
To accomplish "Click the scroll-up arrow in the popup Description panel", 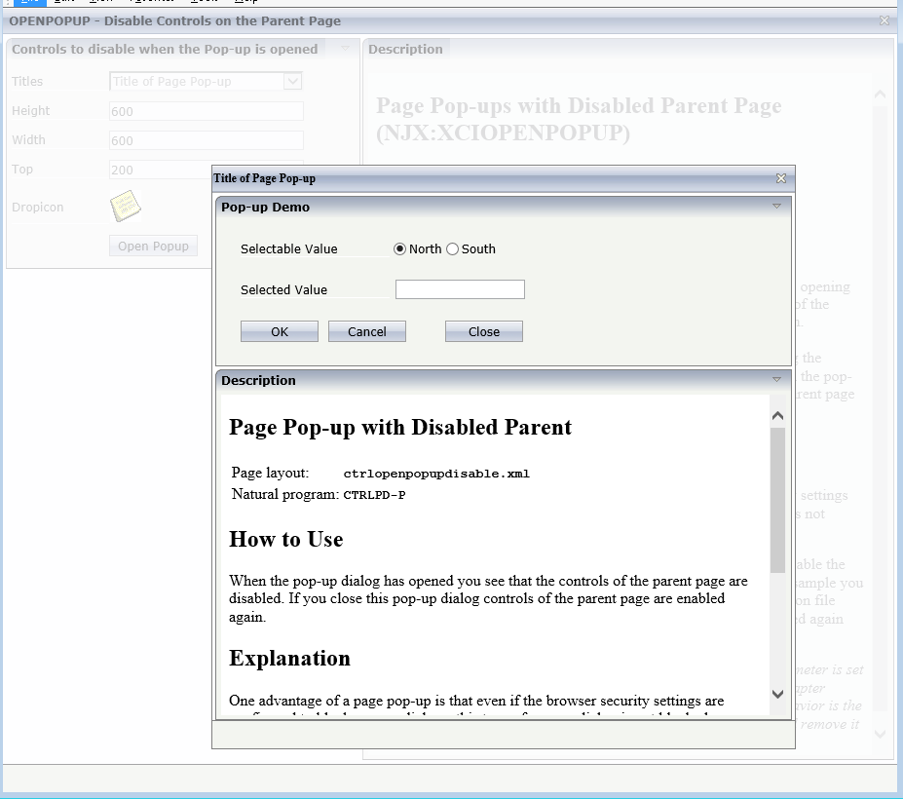I will 776,414.
